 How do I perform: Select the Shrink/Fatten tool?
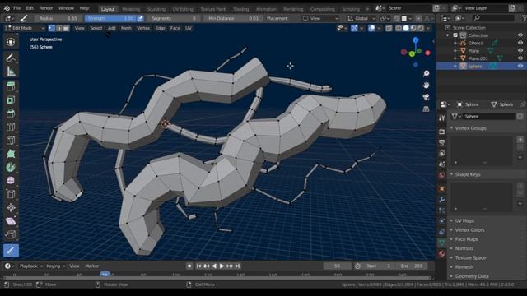[11, 207]
